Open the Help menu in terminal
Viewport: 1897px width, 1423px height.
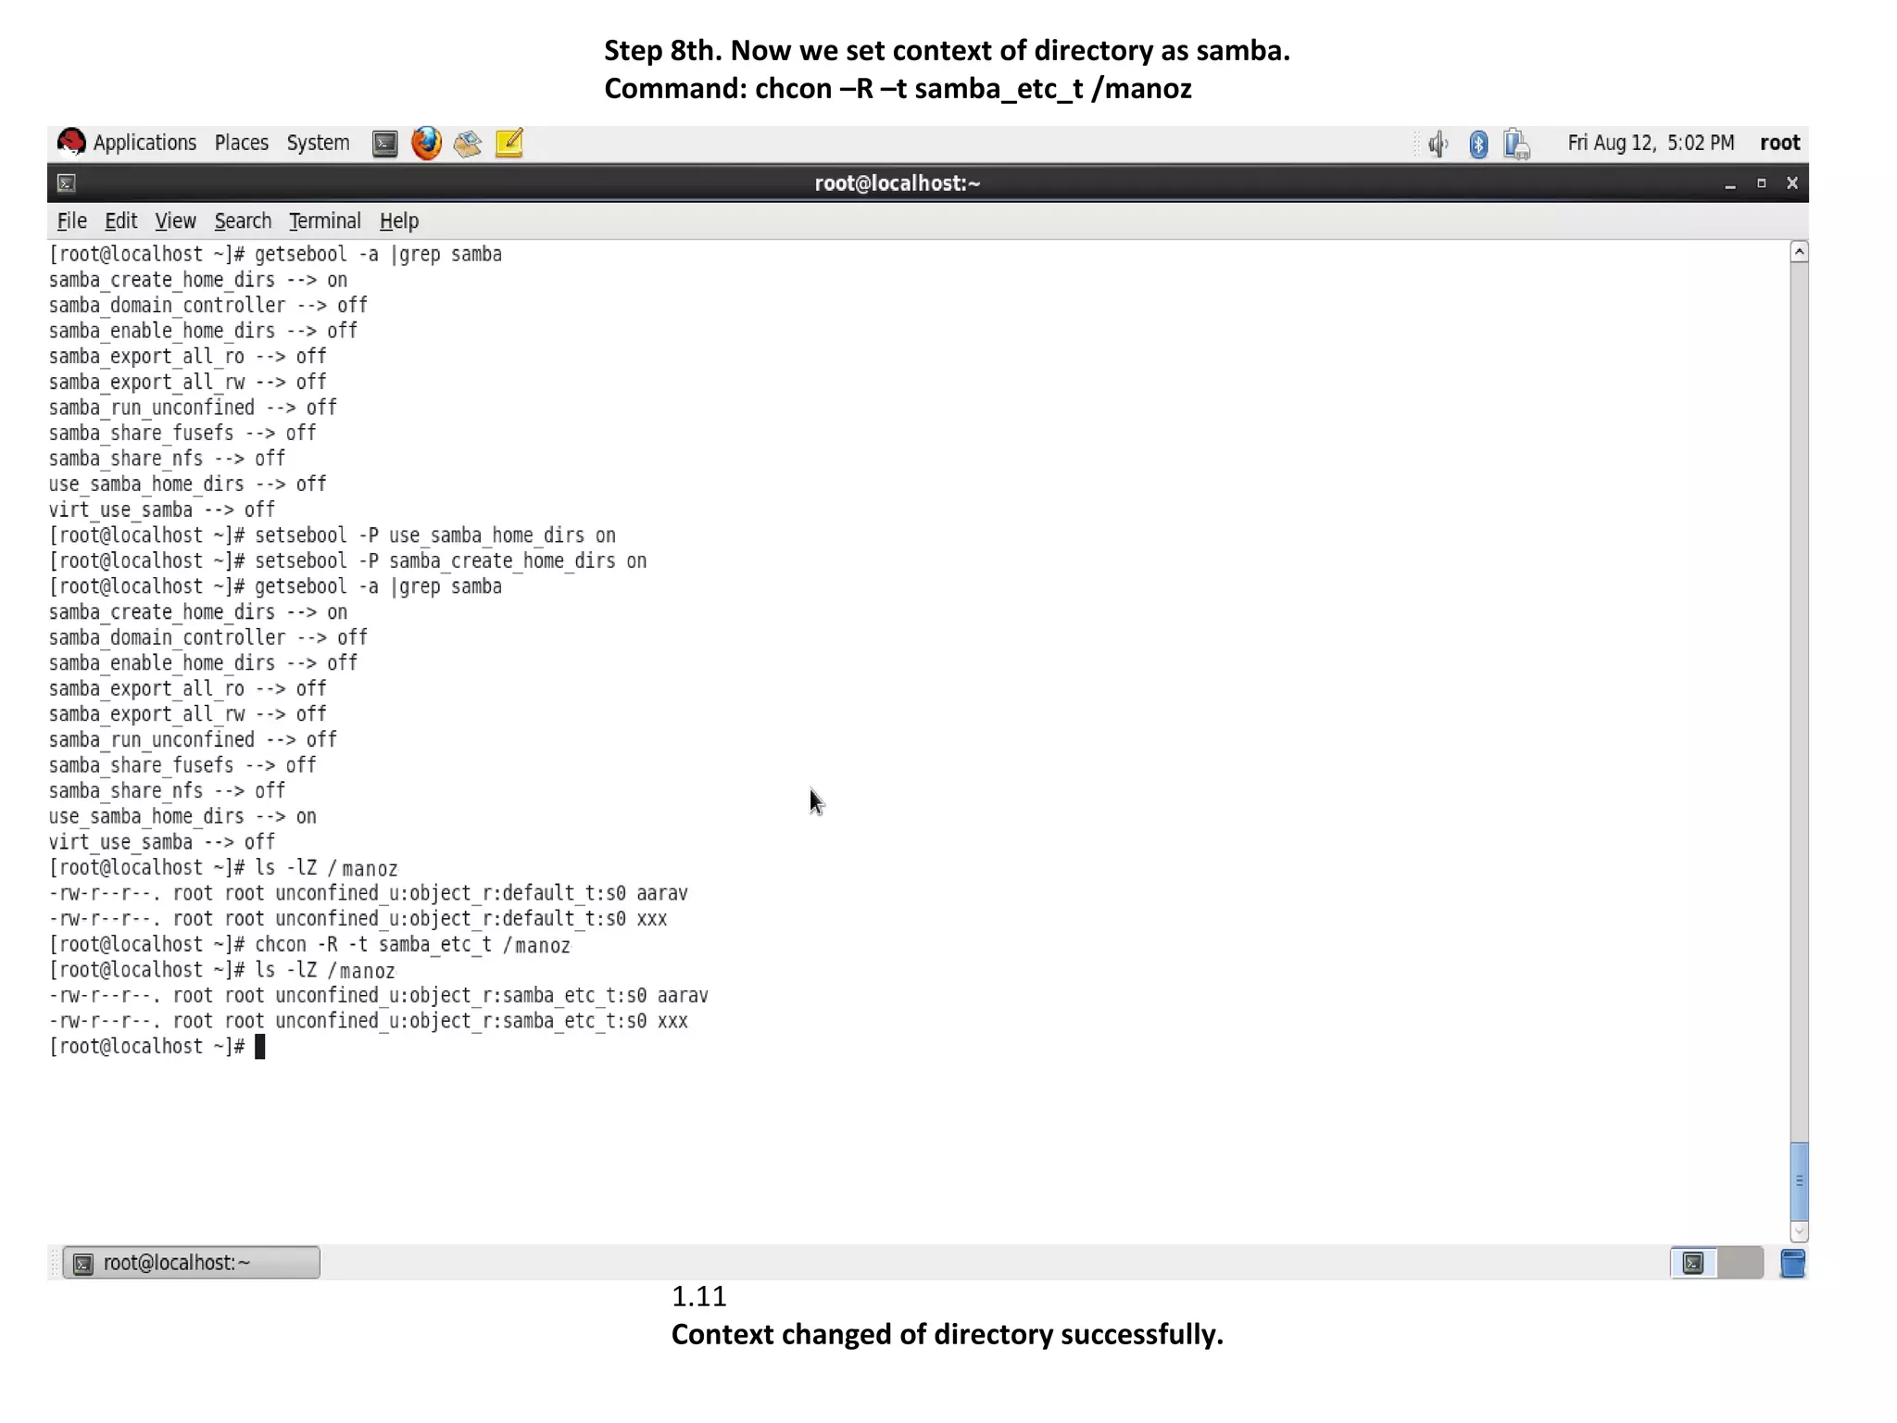(399, 220)
